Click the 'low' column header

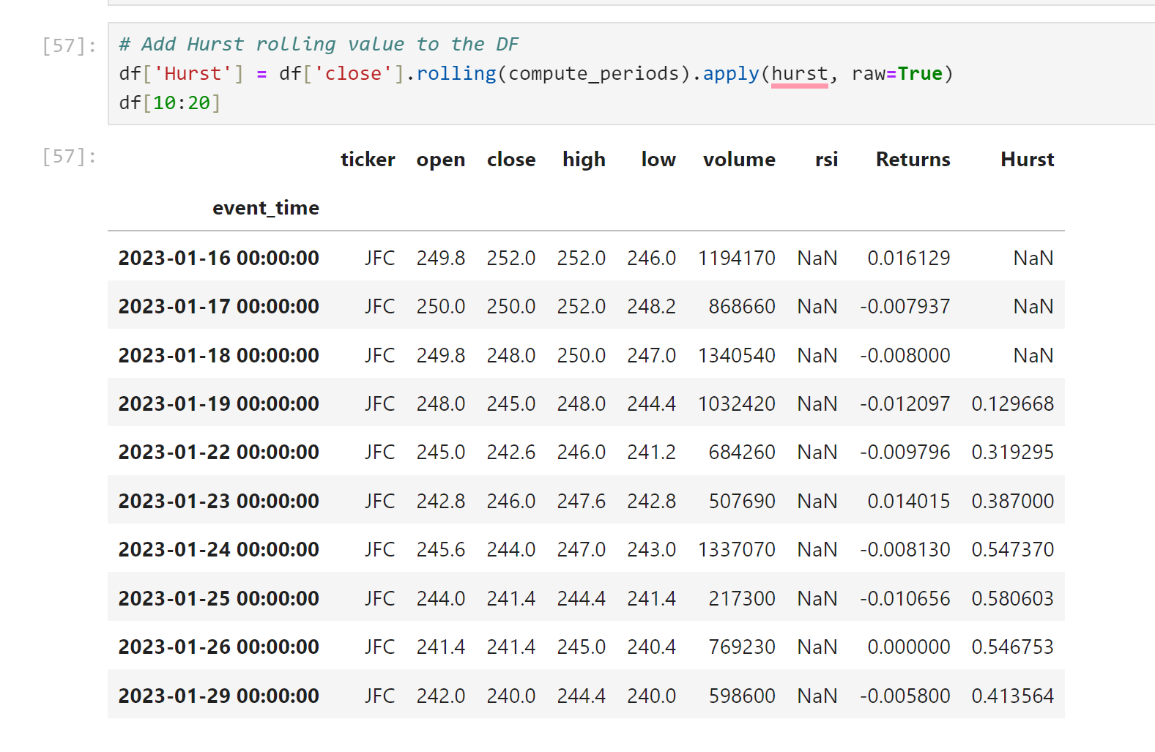(x=658, y=160)
